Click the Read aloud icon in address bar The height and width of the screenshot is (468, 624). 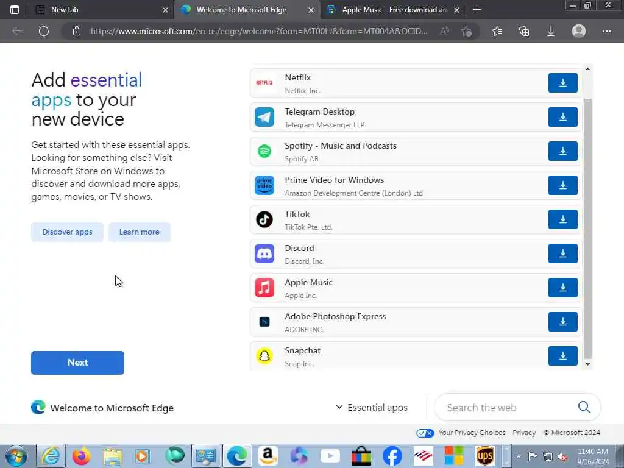(x=444, y=31)
